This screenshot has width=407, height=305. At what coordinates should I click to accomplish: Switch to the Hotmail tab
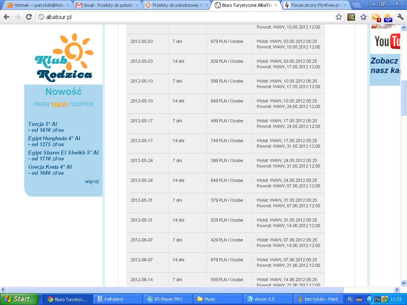click(36, 5)
